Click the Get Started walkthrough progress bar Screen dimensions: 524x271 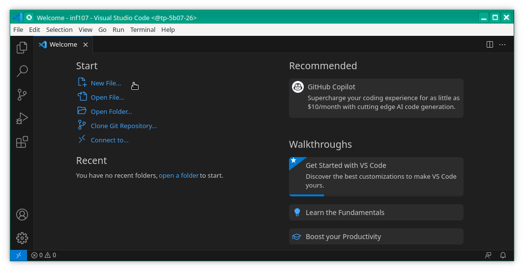click(x=306, y=195)
